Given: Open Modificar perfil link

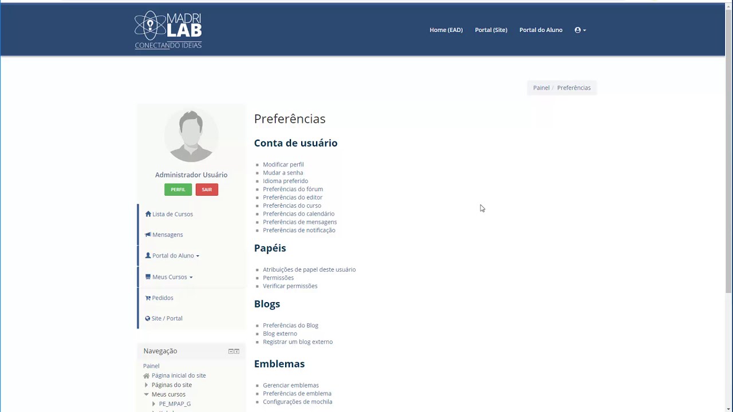Looking at the screenshot, I should click(x=283, y=164).
